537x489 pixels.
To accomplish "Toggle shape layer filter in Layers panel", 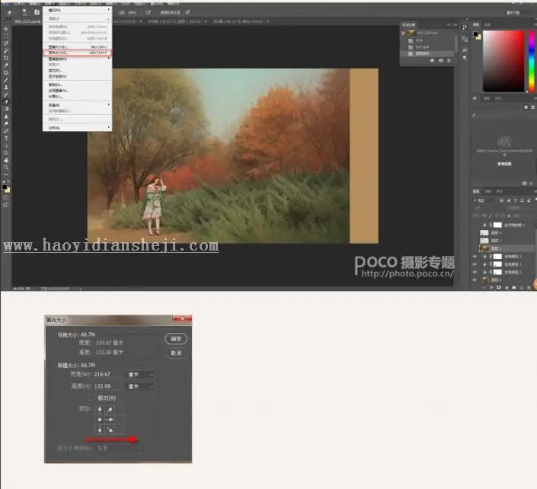I will (522, 200).
